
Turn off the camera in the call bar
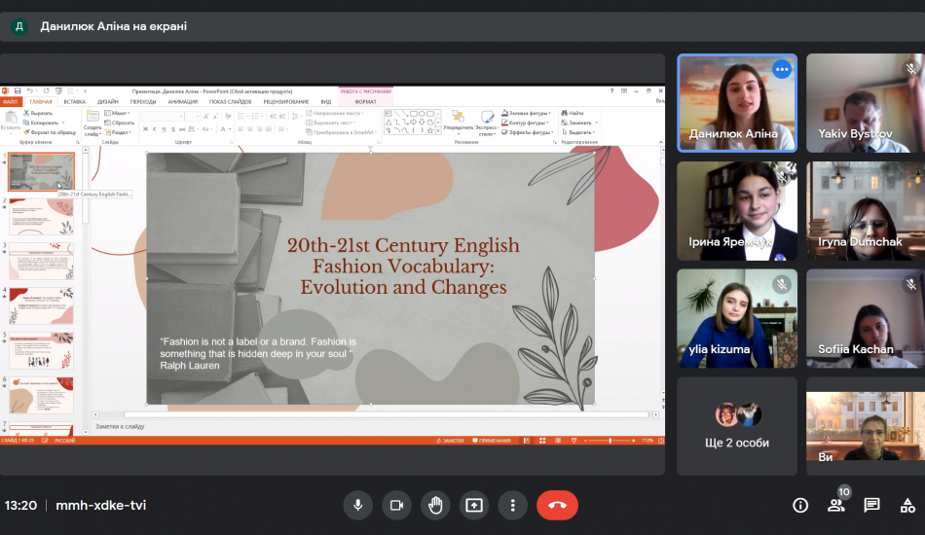[396, 505]
